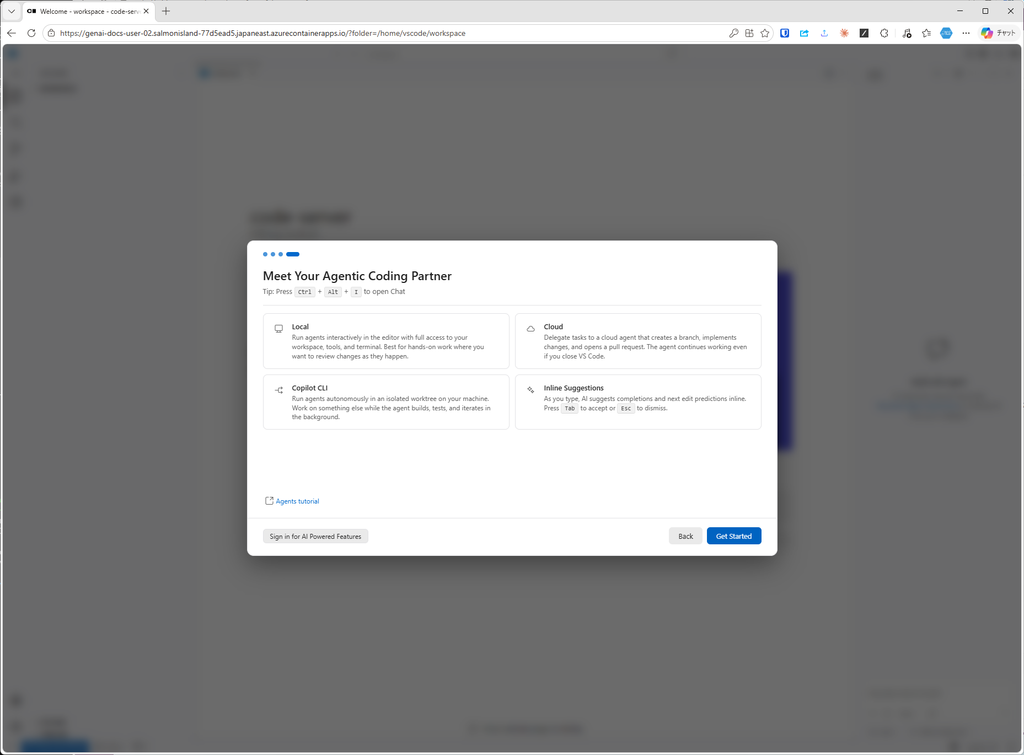Open a new browser tab
The height and width of the screenshot is (755, 1024).
[x=166, y=11]
